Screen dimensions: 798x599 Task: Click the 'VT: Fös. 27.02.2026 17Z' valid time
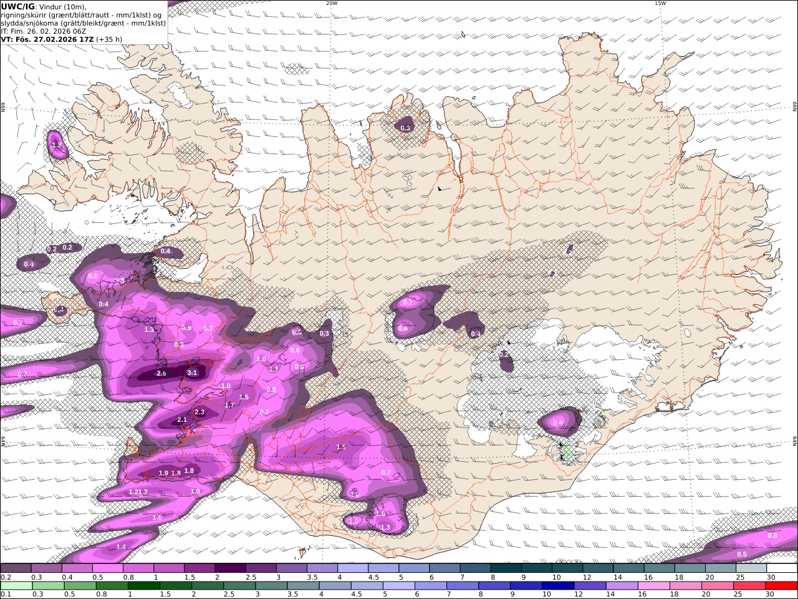point(47,39)
